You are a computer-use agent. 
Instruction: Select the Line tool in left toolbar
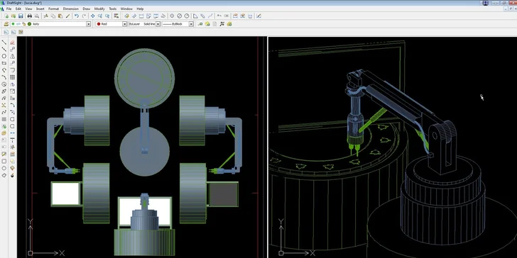point(4,42)
